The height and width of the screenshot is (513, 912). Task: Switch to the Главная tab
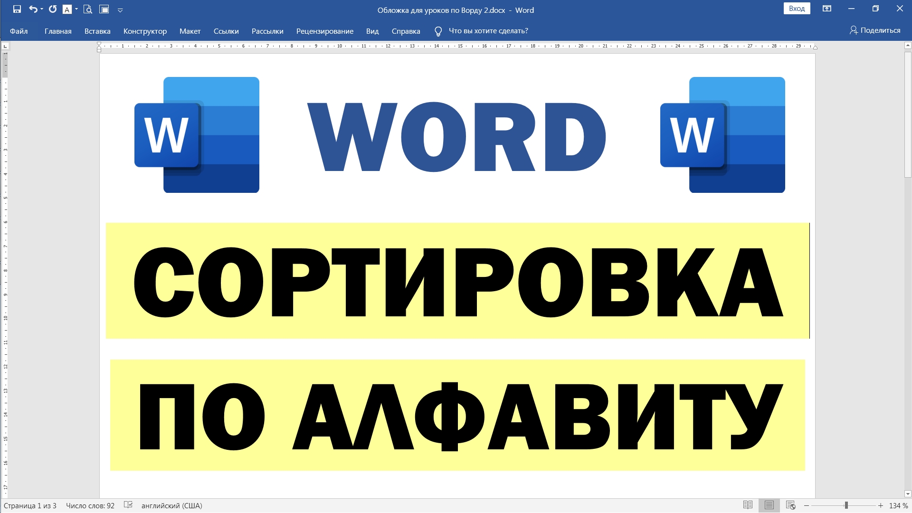click(x=58, y=31)
